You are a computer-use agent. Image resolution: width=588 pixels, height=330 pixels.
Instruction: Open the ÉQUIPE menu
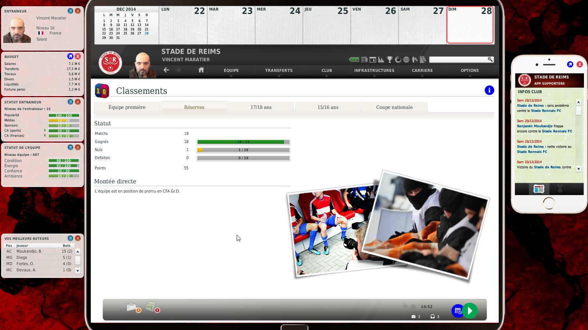pyautogui.click(x=231, y=70)
